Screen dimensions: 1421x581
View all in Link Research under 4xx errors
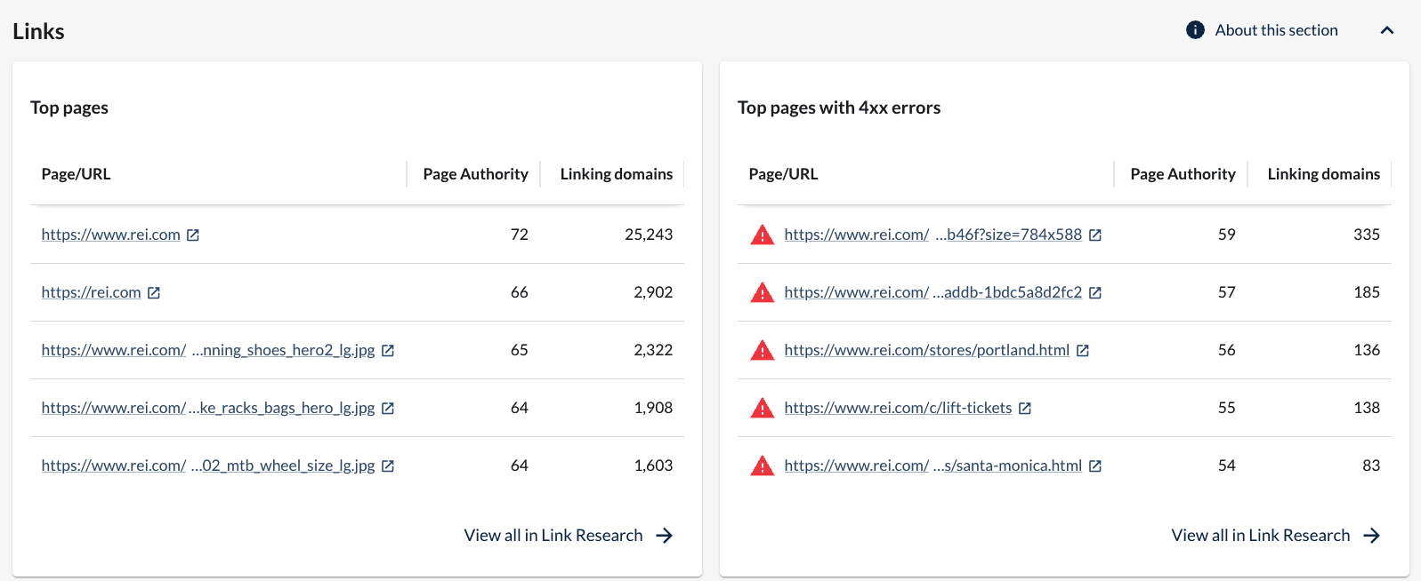click(x=1275, y=536)
